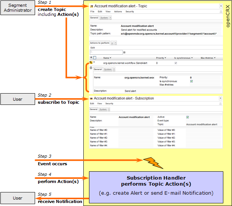Toggle Is synchronous checkbox in detail panel

191,81
